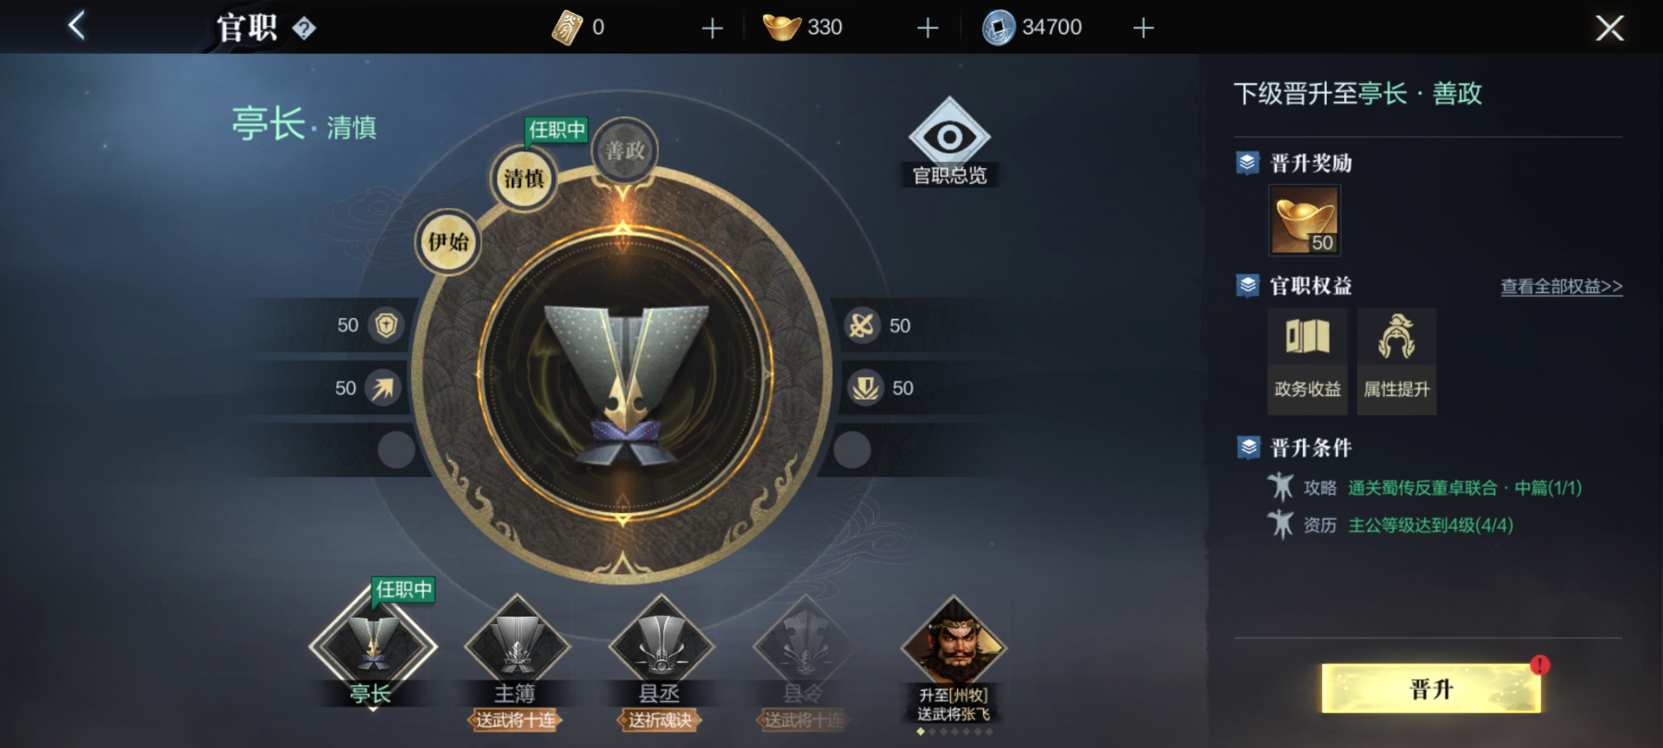Click the shield defense attribute icon
Screen dimensions: 1663x748
click(x=386, y=325)
